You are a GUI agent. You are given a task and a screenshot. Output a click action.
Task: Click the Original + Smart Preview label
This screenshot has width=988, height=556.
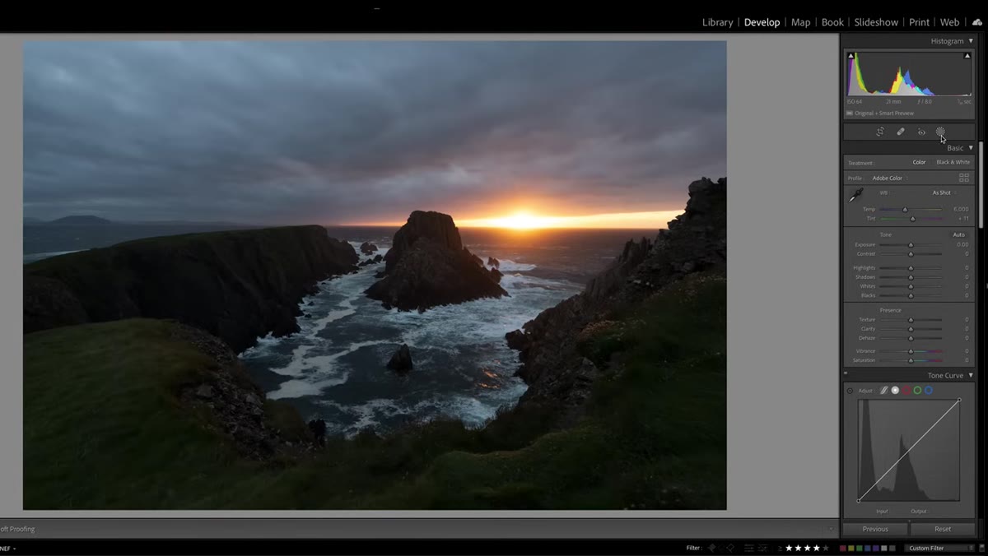[884, 113]
